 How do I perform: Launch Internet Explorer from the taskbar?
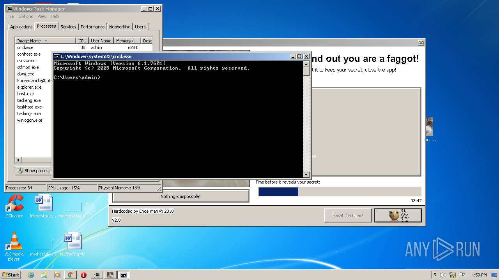[x=31, y=275]
